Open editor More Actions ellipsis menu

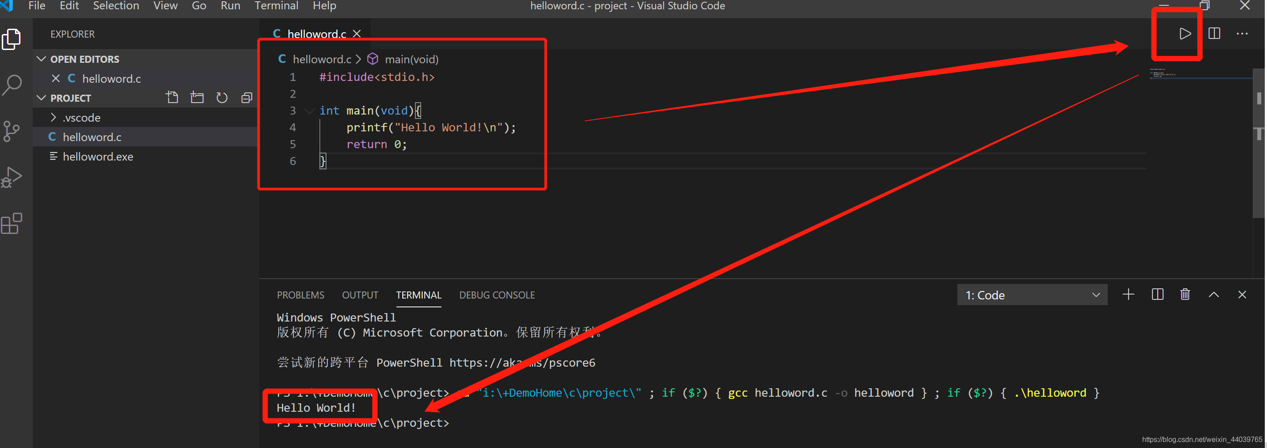pos(1242,34)
